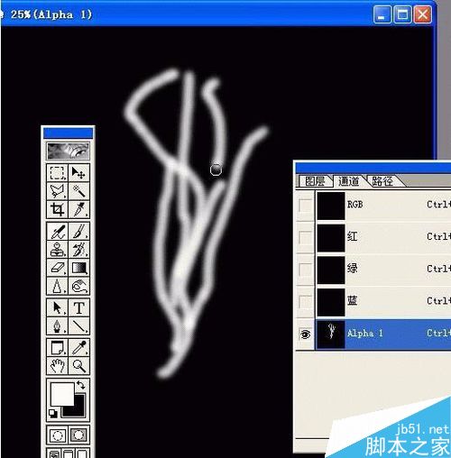The image size is (451, 458).
Task: Select the Hand tool
Action: pos(57,365)
